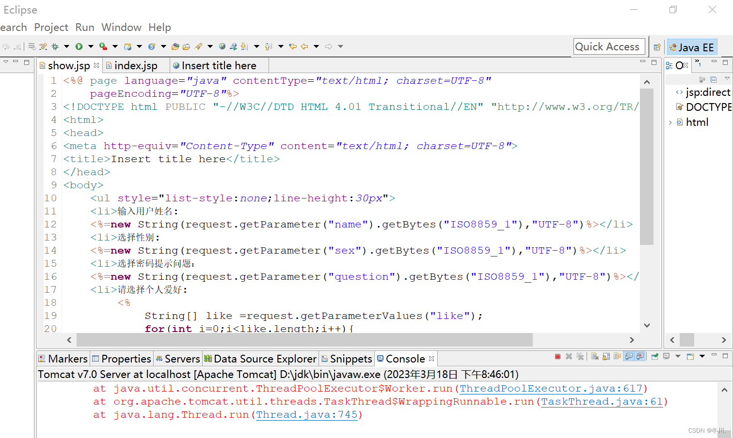Open the Open Console dropdown arrow
Viewport: 733px width, 438px height.
(702, 356)
